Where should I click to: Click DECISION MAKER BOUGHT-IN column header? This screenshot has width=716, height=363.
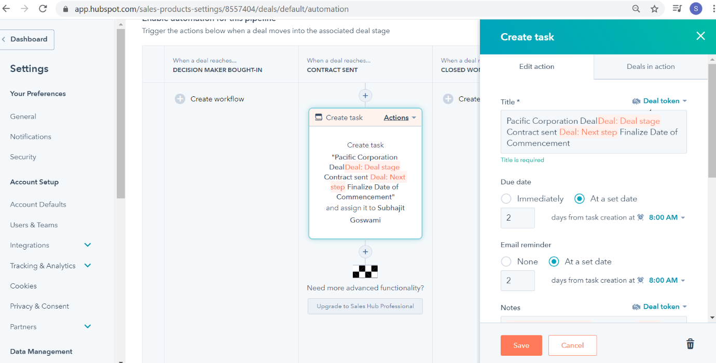pos(217,70)
